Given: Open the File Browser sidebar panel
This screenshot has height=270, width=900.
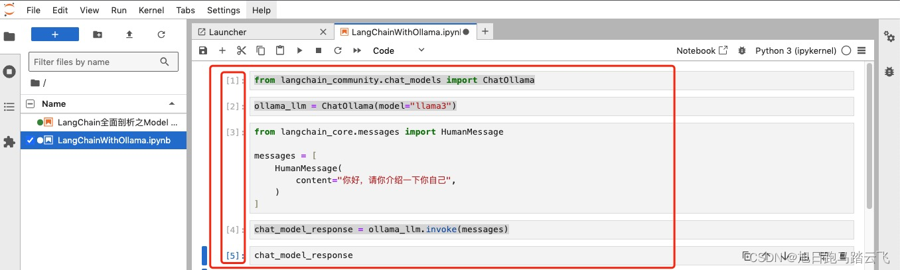Looking at the screenshot, I should click(9, 36).
